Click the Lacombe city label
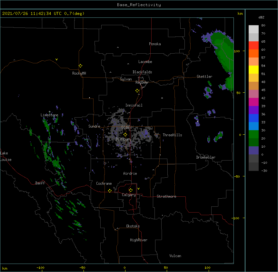The image size is (278, 272). coord(145,62)
